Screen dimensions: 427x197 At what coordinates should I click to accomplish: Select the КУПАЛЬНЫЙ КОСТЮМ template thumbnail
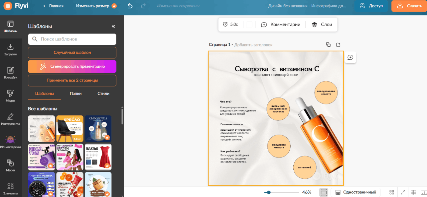coord(70,157)
